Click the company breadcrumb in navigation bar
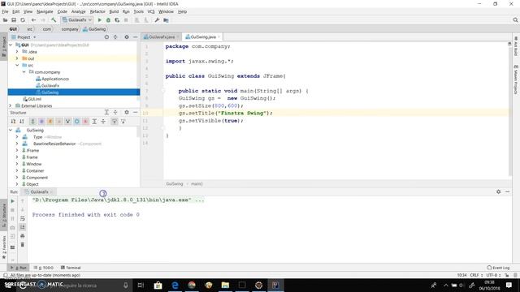Image resolution: width=520 pixels, height=292 pixels. coord(70,29)
